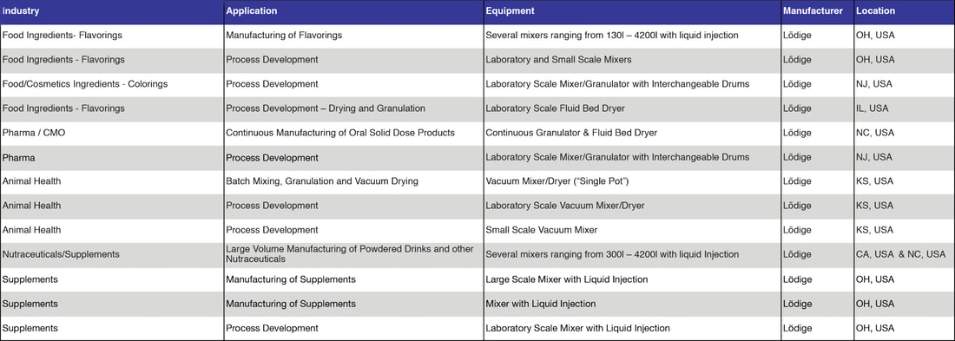The image size is (955, 341).
Task: Click the Laboratory Scale Fluid Bed Dryer cell
Action: coord(632,109)
